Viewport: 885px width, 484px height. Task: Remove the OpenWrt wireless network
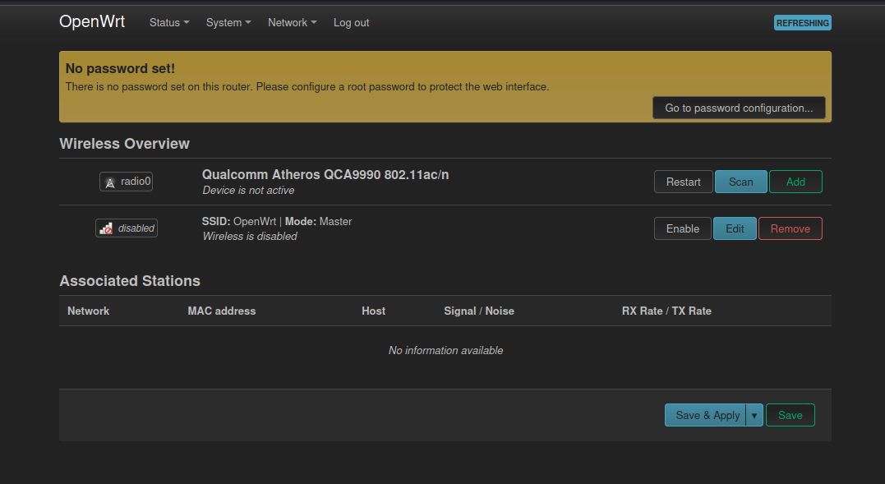point(791,228)
